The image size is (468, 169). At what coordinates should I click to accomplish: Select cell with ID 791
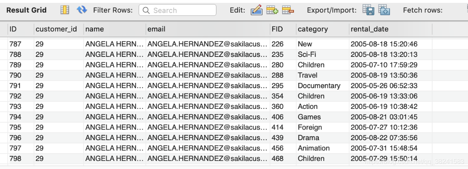21,86
